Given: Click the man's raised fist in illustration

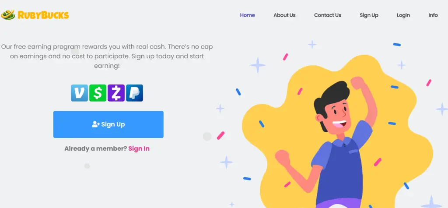Looking at the screenshot, I should pyautogui.click(x=358, y=84).
